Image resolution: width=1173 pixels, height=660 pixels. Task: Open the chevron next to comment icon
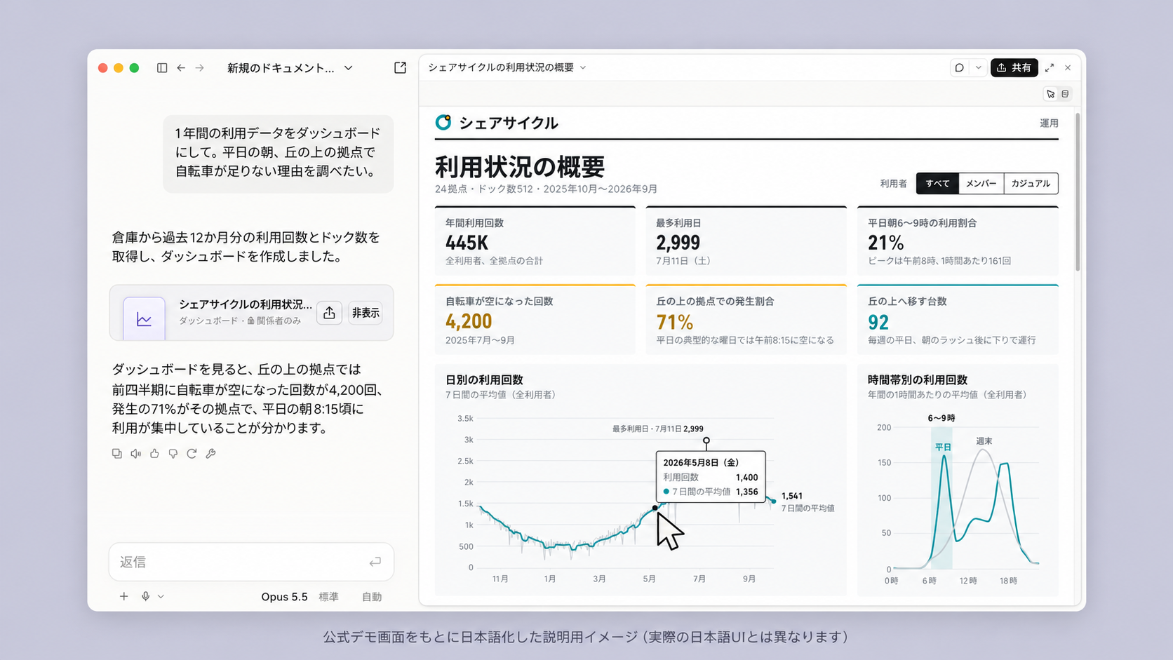click(x=978, y=68)
